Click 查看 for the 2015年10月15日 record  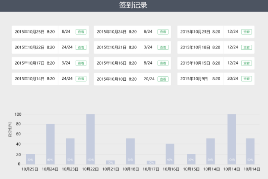246,63
